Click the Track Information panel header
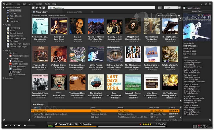The width and height of the screenshot is (214, 130). click(193, 8)
